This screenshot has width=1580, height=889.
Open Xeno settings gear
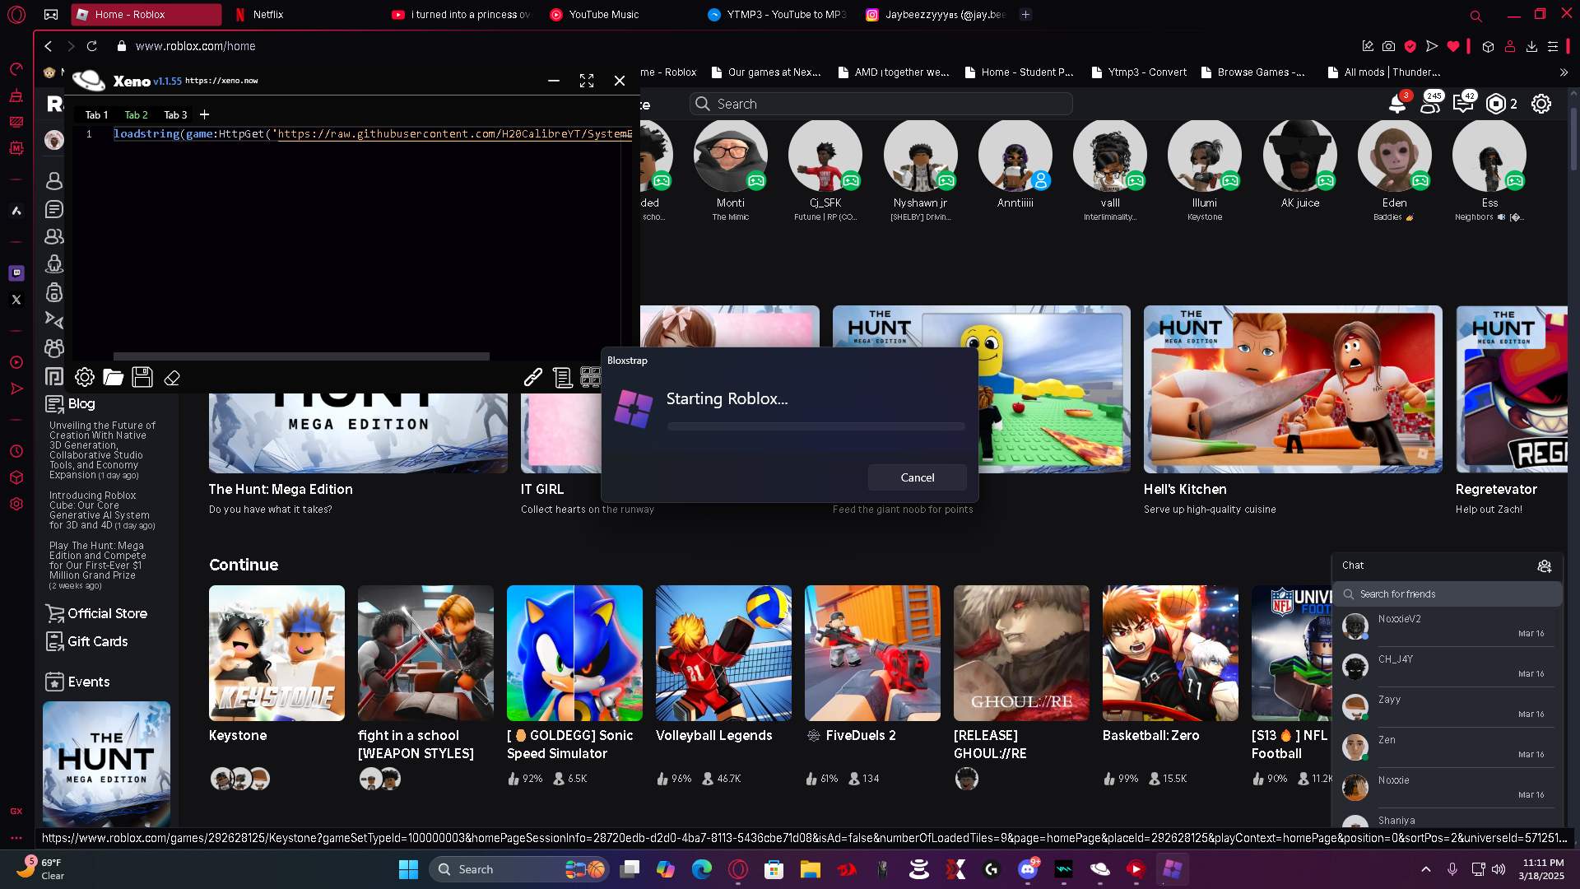click(x=85, y=378)
